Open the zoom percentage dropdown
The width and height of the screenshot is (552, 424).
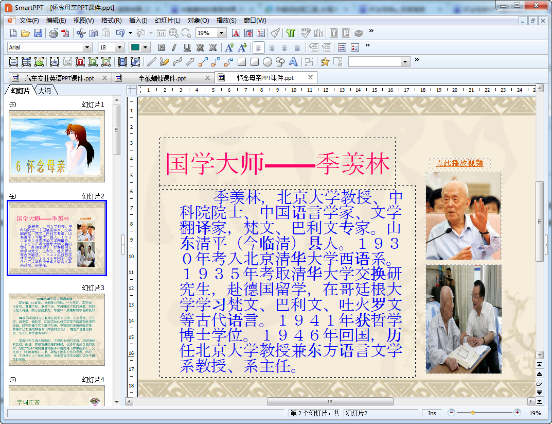[221, 33]
